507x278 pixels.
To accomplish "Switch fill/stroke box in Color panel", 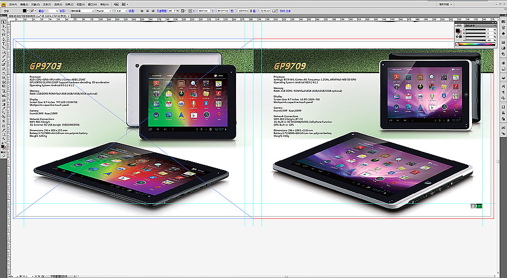I will point(458,33).
